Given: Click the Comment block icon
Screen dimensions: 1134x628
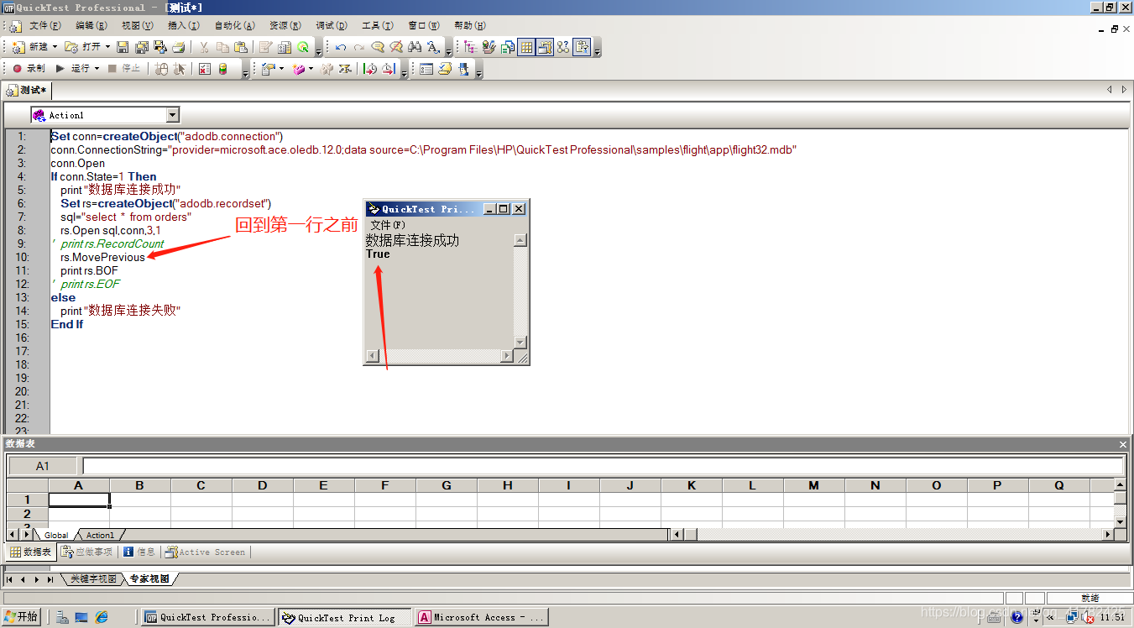Looking at the screenshot, I should 378,47.
